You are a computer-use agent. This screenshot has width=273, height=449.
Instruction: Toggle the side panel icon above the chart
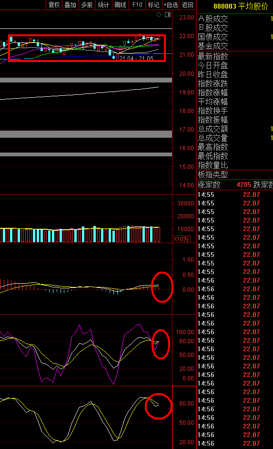pyautogui.click(x=168, y=15)
